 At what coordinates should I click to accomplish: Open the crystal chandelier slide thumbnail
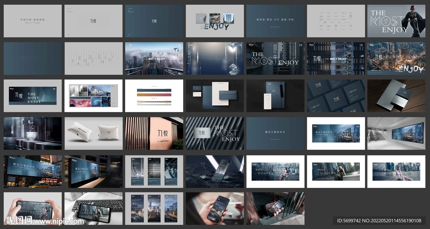215,58
